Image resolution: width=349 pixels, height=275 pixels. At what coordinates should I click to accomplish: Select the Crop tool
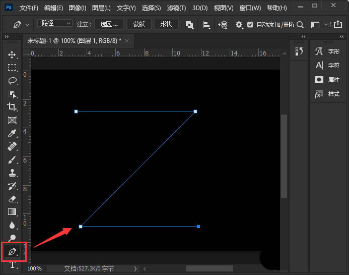(x=12, y=107)
